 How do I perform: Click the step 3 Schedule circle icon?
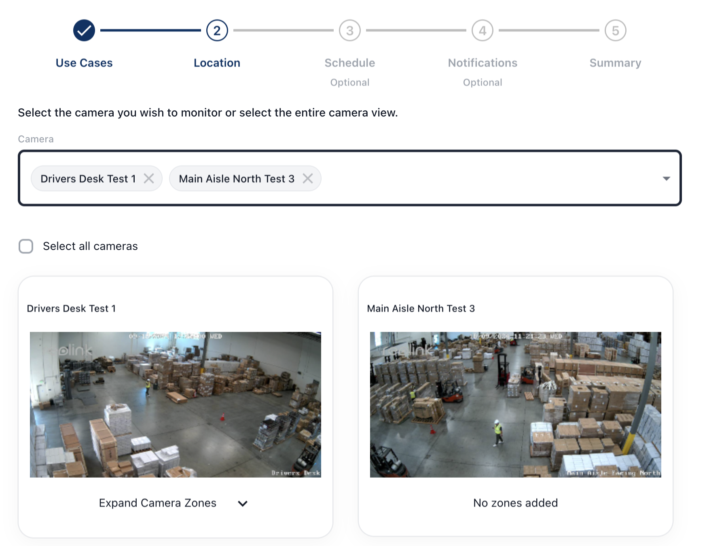click(349, 30)
